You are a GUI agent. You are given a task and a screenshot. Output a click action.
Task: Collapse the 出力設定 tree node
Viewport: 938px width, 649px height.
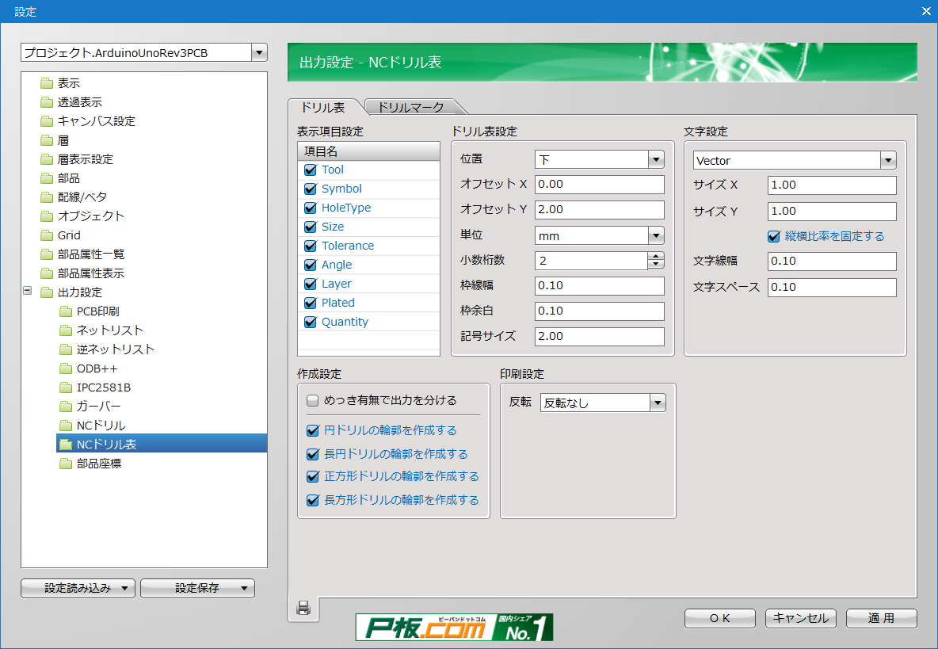click(x=28, y=292)
